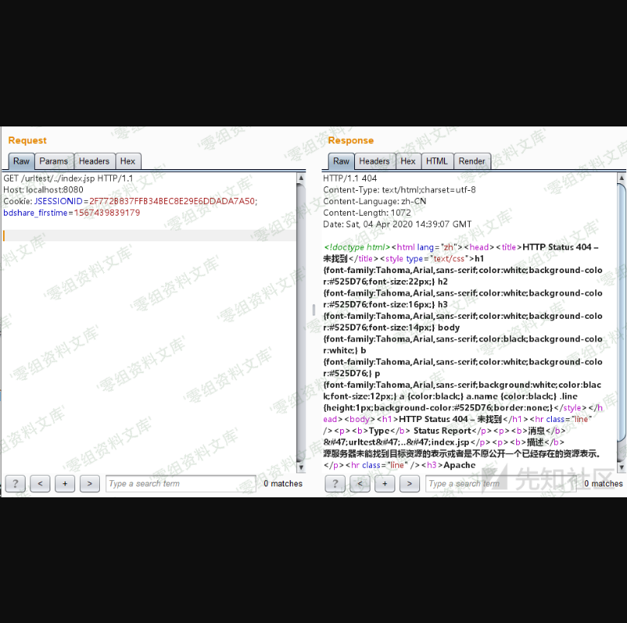The image size is (627, 623).
Task: Switch to the HTML tab in Response
Action: pyautogui.click(x=437, y=161)
